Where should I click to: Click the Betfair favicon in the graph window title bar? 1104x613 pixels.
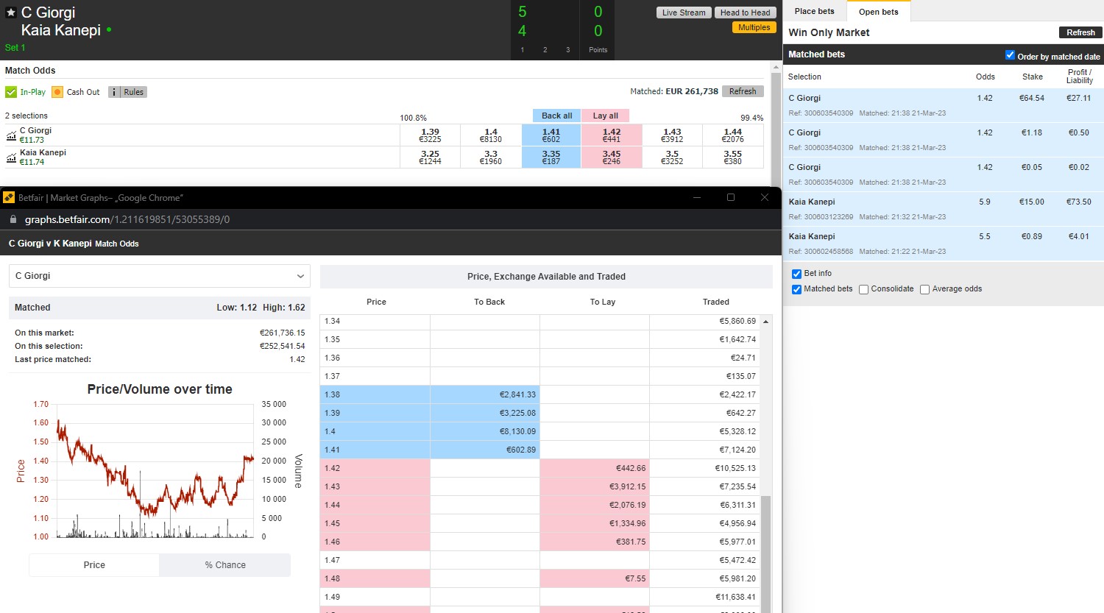click(x=9, y=197)
